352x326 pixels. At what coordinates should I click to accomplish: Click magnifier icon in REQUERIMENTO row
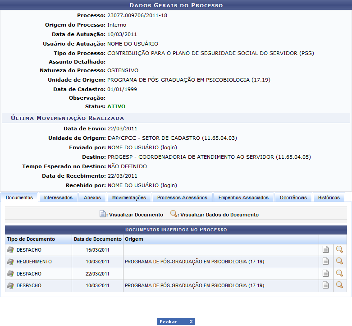coord(339,262)
